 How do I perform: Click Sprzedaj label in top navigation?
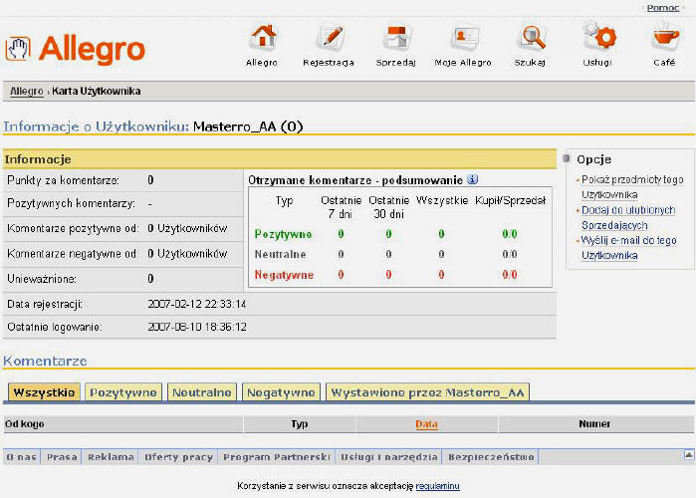[x=395, y=63]
